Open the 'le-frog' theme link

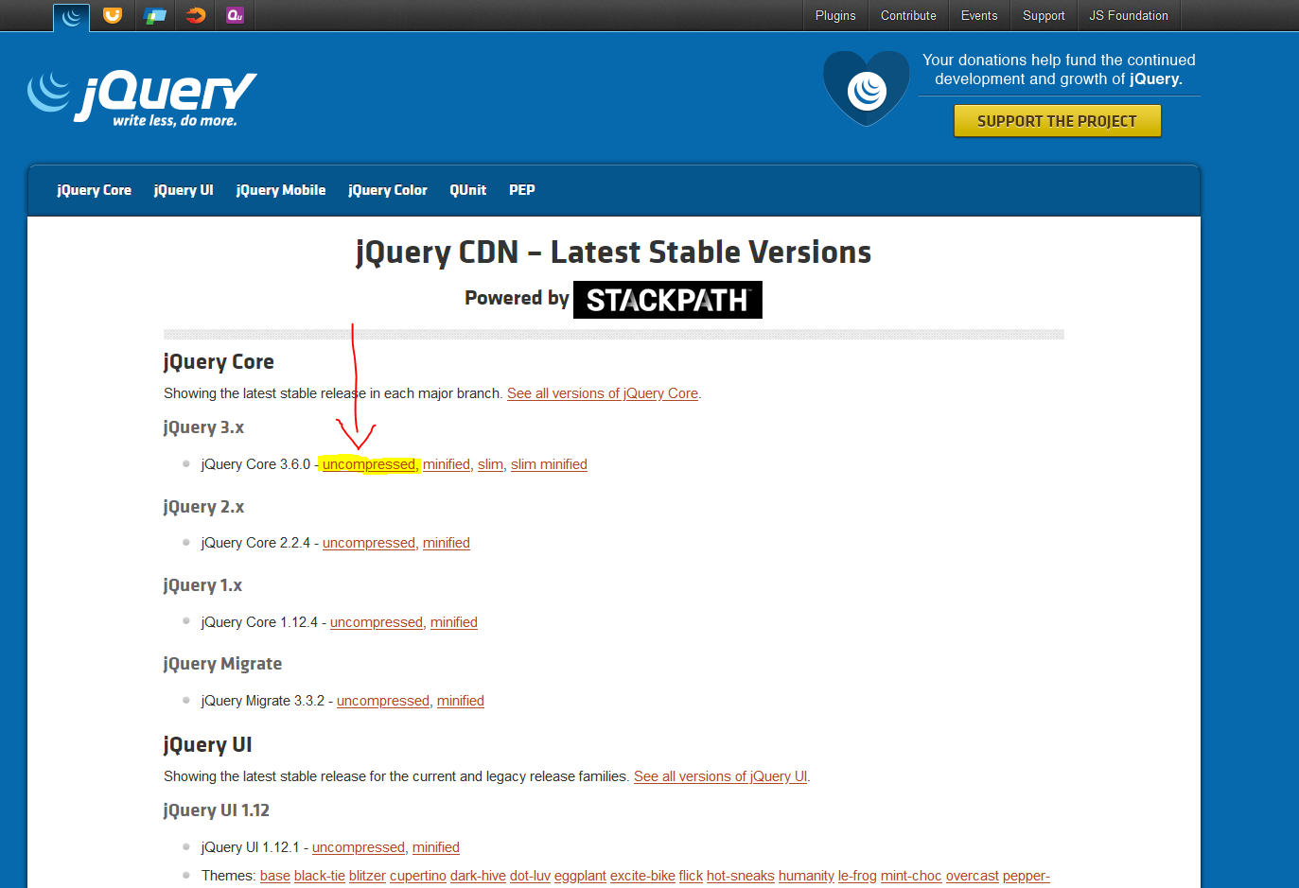(x=857, y=876)
